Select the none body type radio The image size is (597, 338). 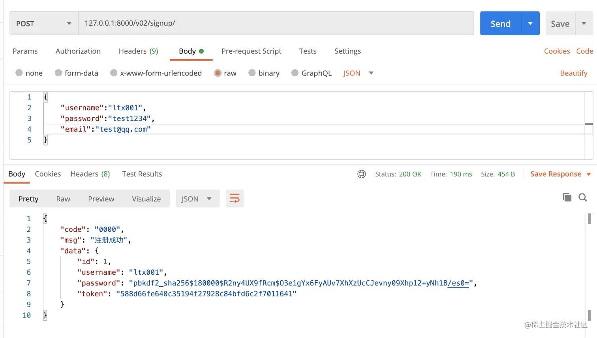pyautogui.click(x=19, y=73)
